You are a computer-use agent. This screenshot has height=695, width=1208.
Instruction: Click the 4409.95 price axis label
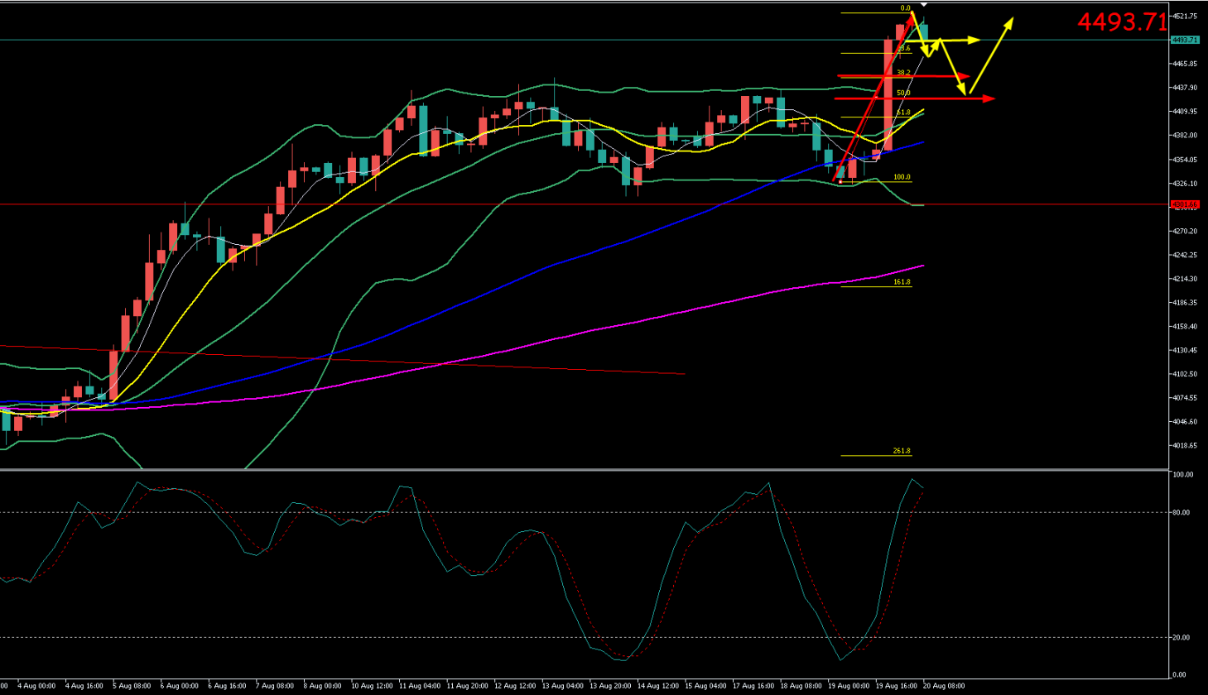[1186, 112]
